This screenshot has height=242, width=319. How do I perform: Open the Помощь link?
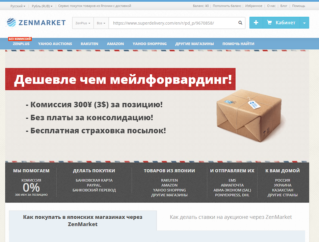coord(299,6)
